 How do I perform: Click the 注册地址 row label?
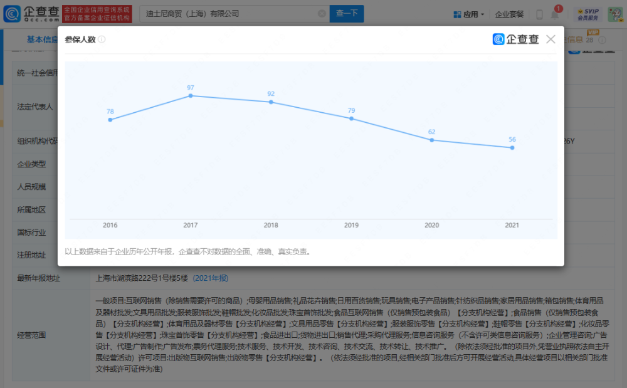(31, 255)
